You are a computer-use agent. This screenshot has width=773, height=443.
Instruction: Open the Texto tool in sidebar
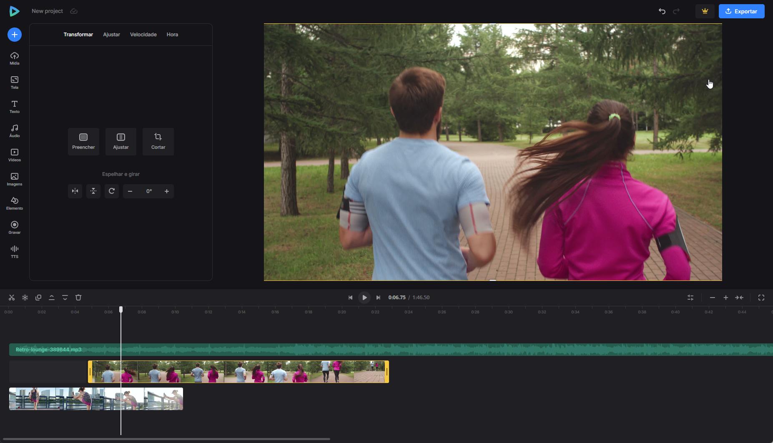coord(15,107)
